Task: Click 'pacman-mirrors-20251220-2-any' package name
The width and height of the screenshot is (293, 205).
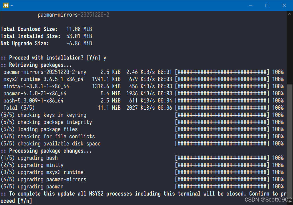Action: pyautogui.click(x=45, y=72)
